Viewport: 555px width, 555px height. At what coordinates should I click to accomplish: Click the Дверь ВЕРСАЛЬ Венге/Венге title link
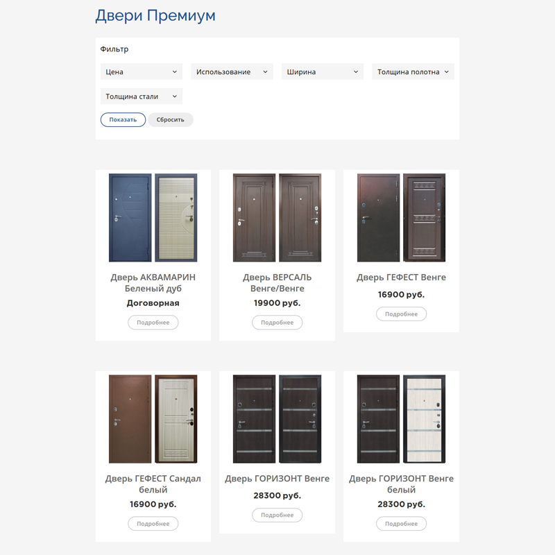[277, 283]
